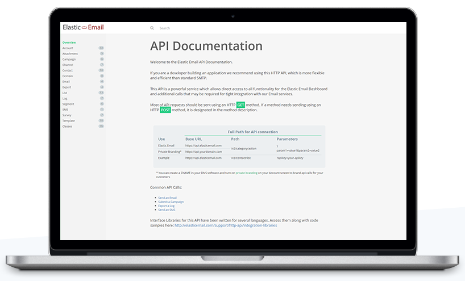Image resolution: width=465 pixels, height=281 pixels.
Task: Select Template in the sidebar
Action: 69,121
